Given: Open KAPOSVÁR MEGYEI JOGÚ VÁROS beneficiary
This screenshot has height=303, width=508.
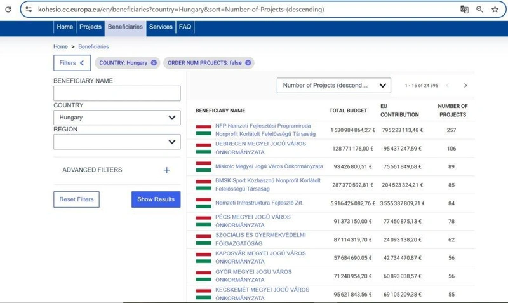Looking at the screenshot, I should [260, 257].
